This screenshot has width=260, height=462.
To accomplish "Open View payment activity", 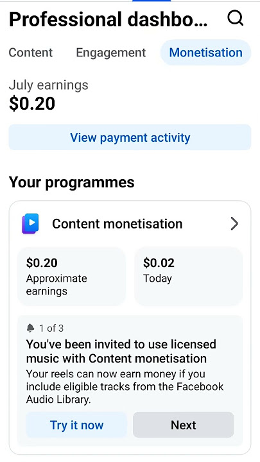I will [x=130, y=137].
